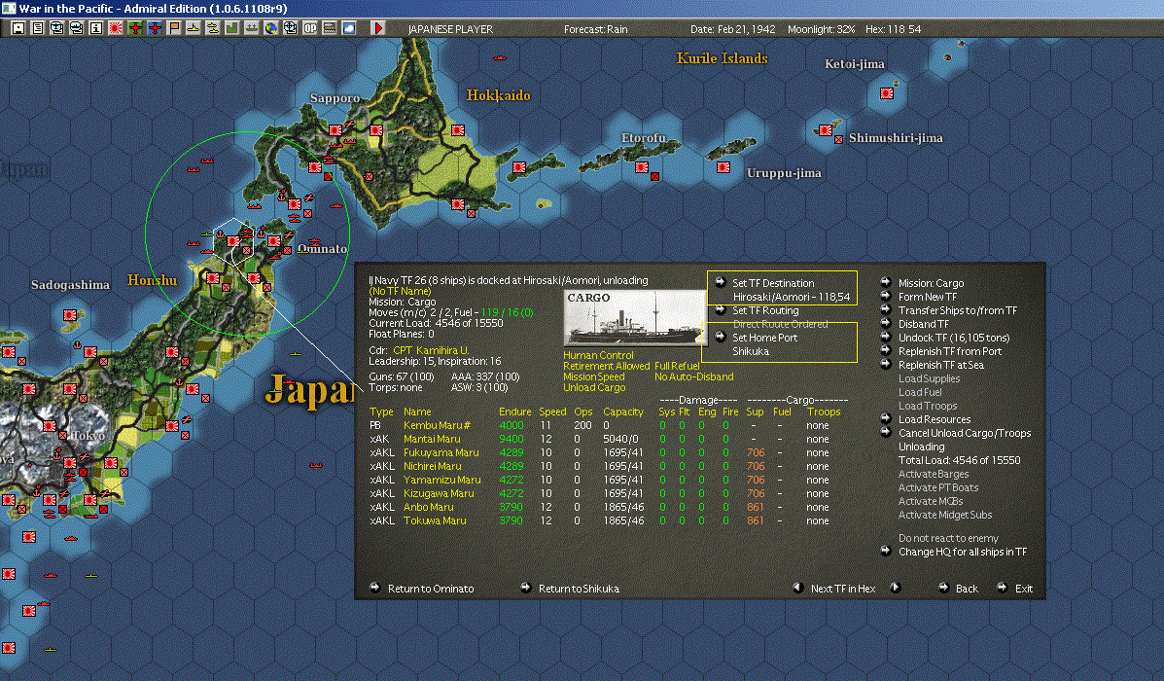
Task: Click the rising sun flag icon
Action: point(115,28)
